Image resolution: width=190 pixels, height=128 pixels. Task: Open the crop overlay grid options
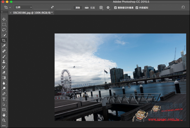[x=101, y=8]
